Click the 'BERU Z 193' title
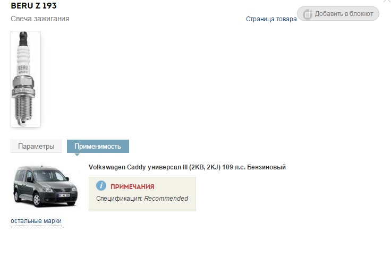This screenshot has height=274, width=391. tap(33, 5)
